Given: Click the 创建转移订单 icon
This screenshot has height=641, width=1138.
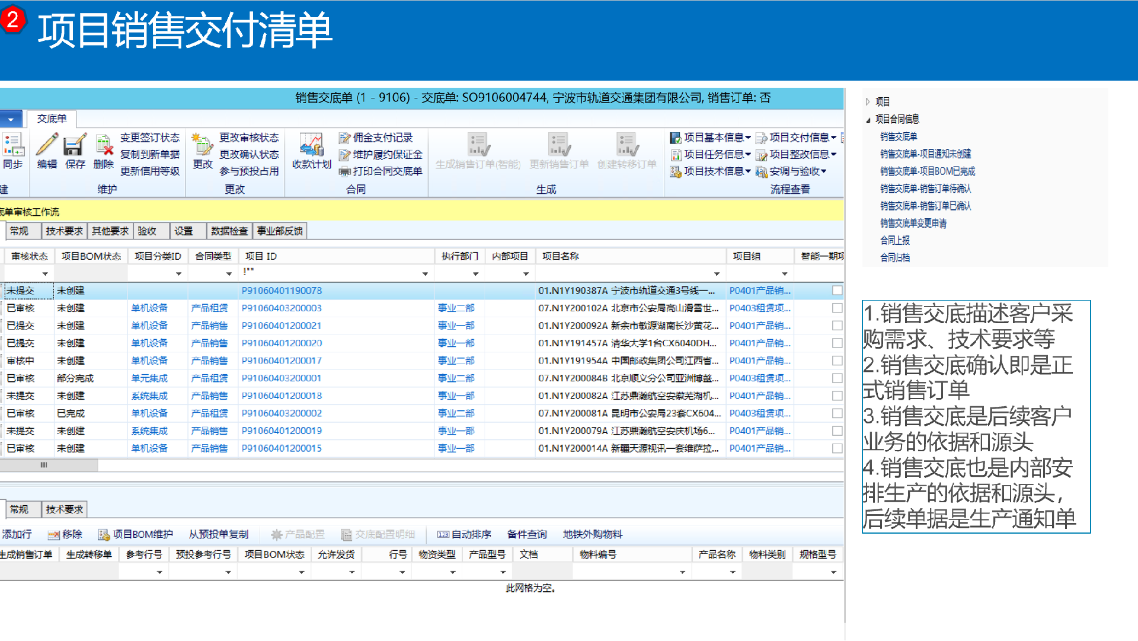Looking at the screenshot, I should tap(626, 145).
